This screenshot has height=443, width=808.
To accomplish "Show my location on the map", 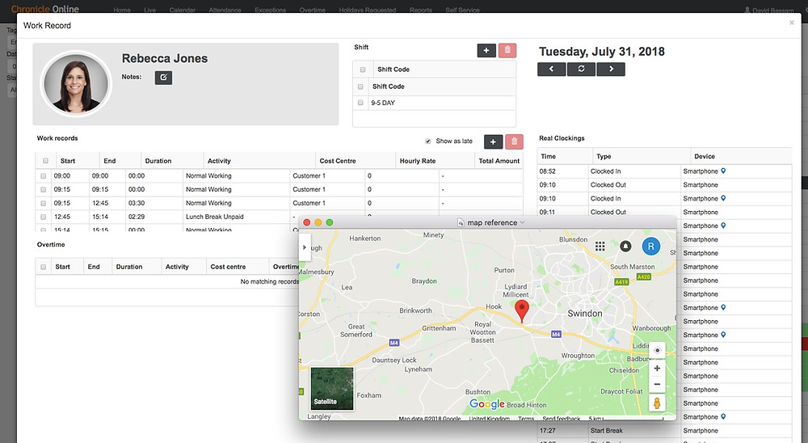I will coord(657,350).
